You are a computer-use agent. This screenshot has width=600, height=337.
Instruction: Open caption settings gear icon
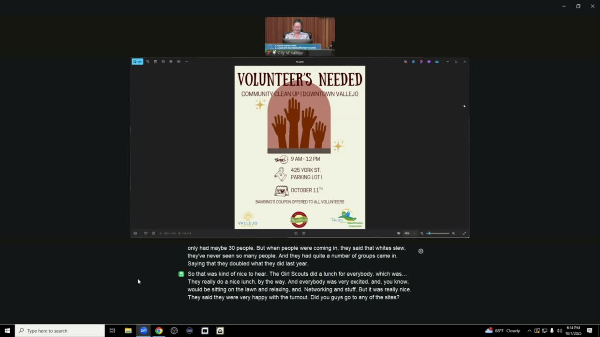tap(421, 251)
